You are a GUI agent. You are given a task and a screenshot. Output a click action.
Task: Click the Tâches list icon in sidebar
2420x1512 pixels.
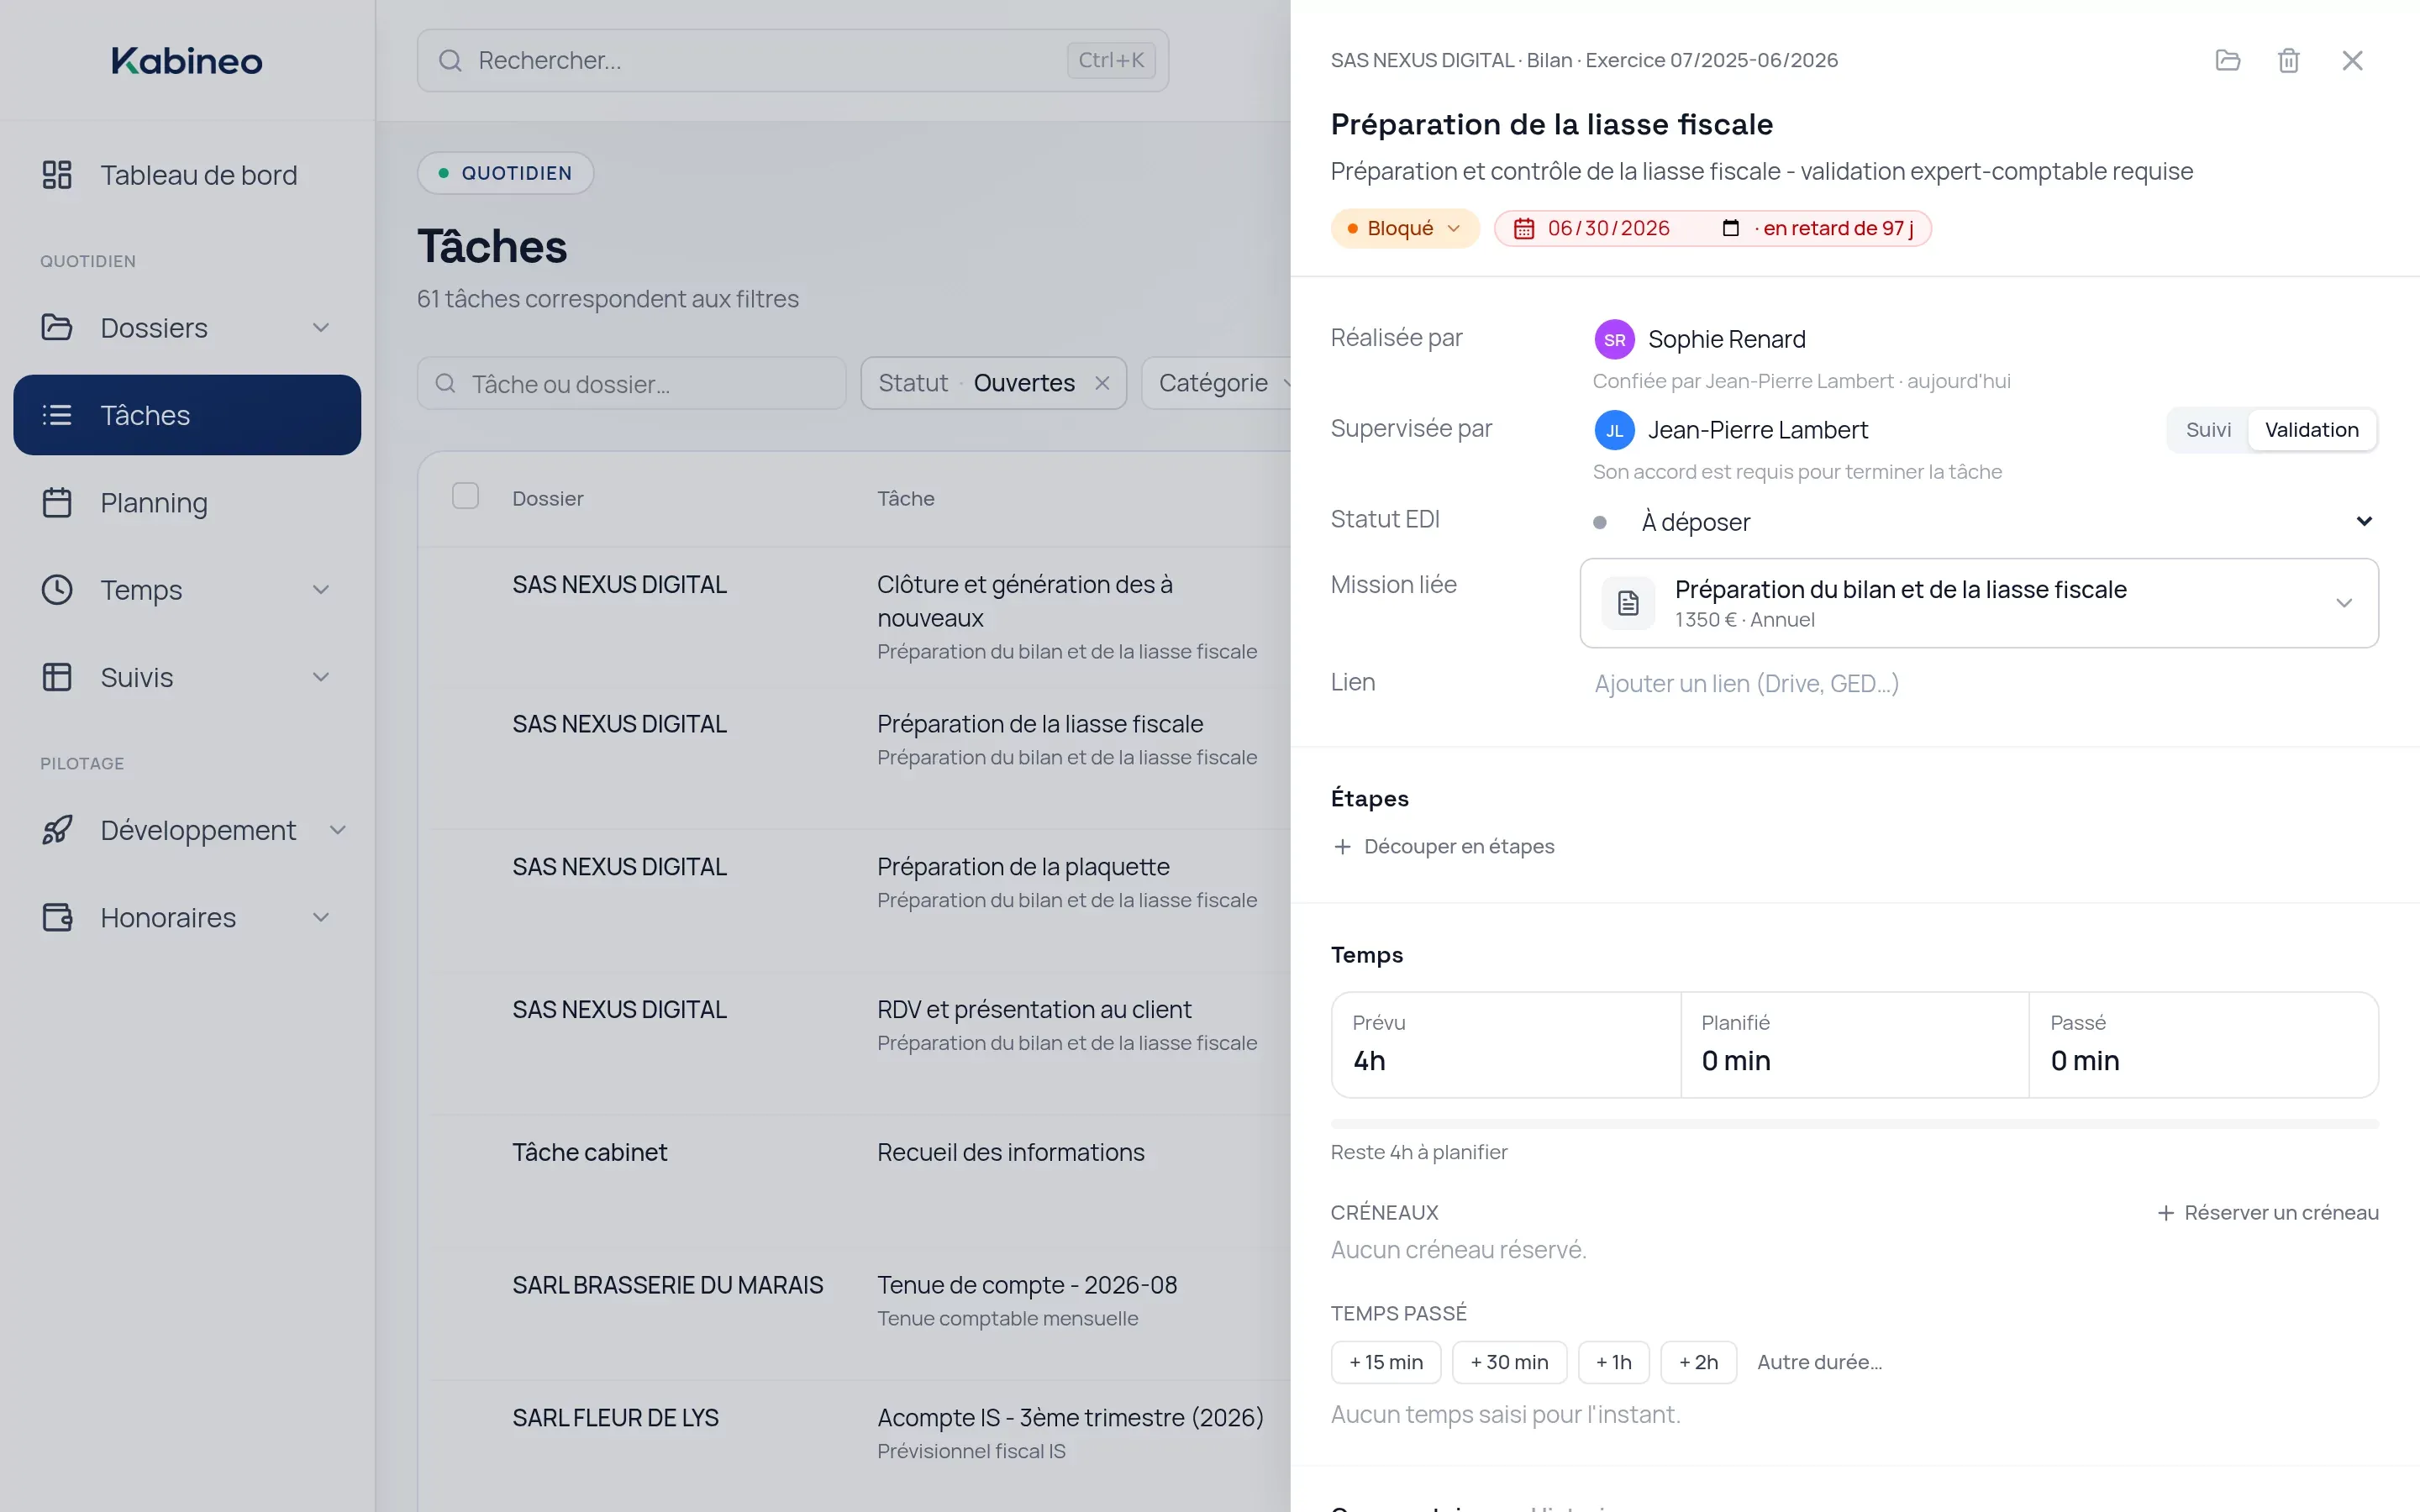pos(57,415)
